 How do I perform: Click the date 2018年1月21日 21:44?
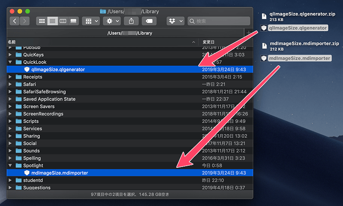[x=224, y=91]
